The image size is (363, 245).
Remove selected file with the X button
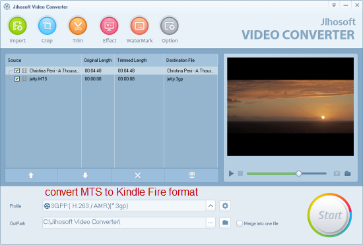pos(138,175)
